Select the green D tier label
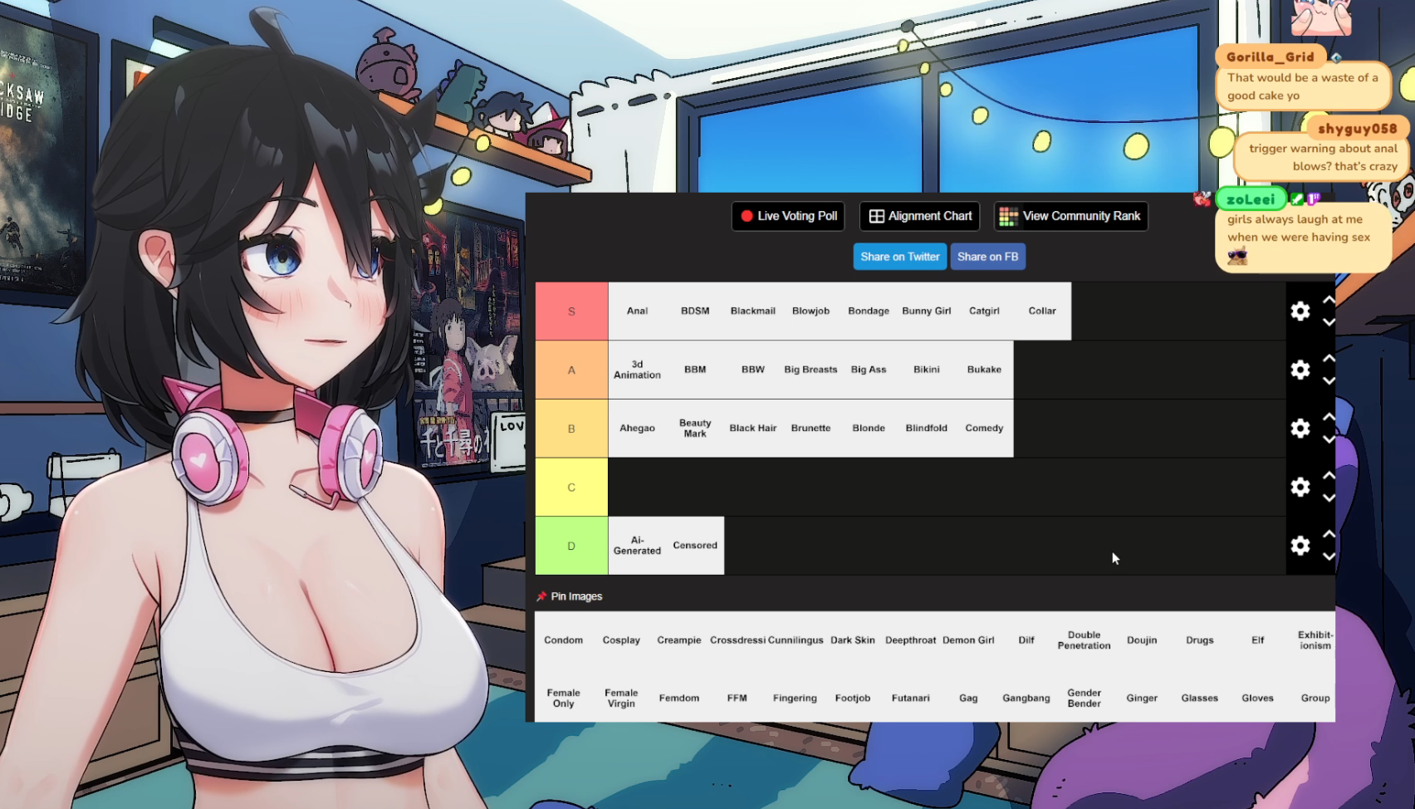 [x=571, y=546]
